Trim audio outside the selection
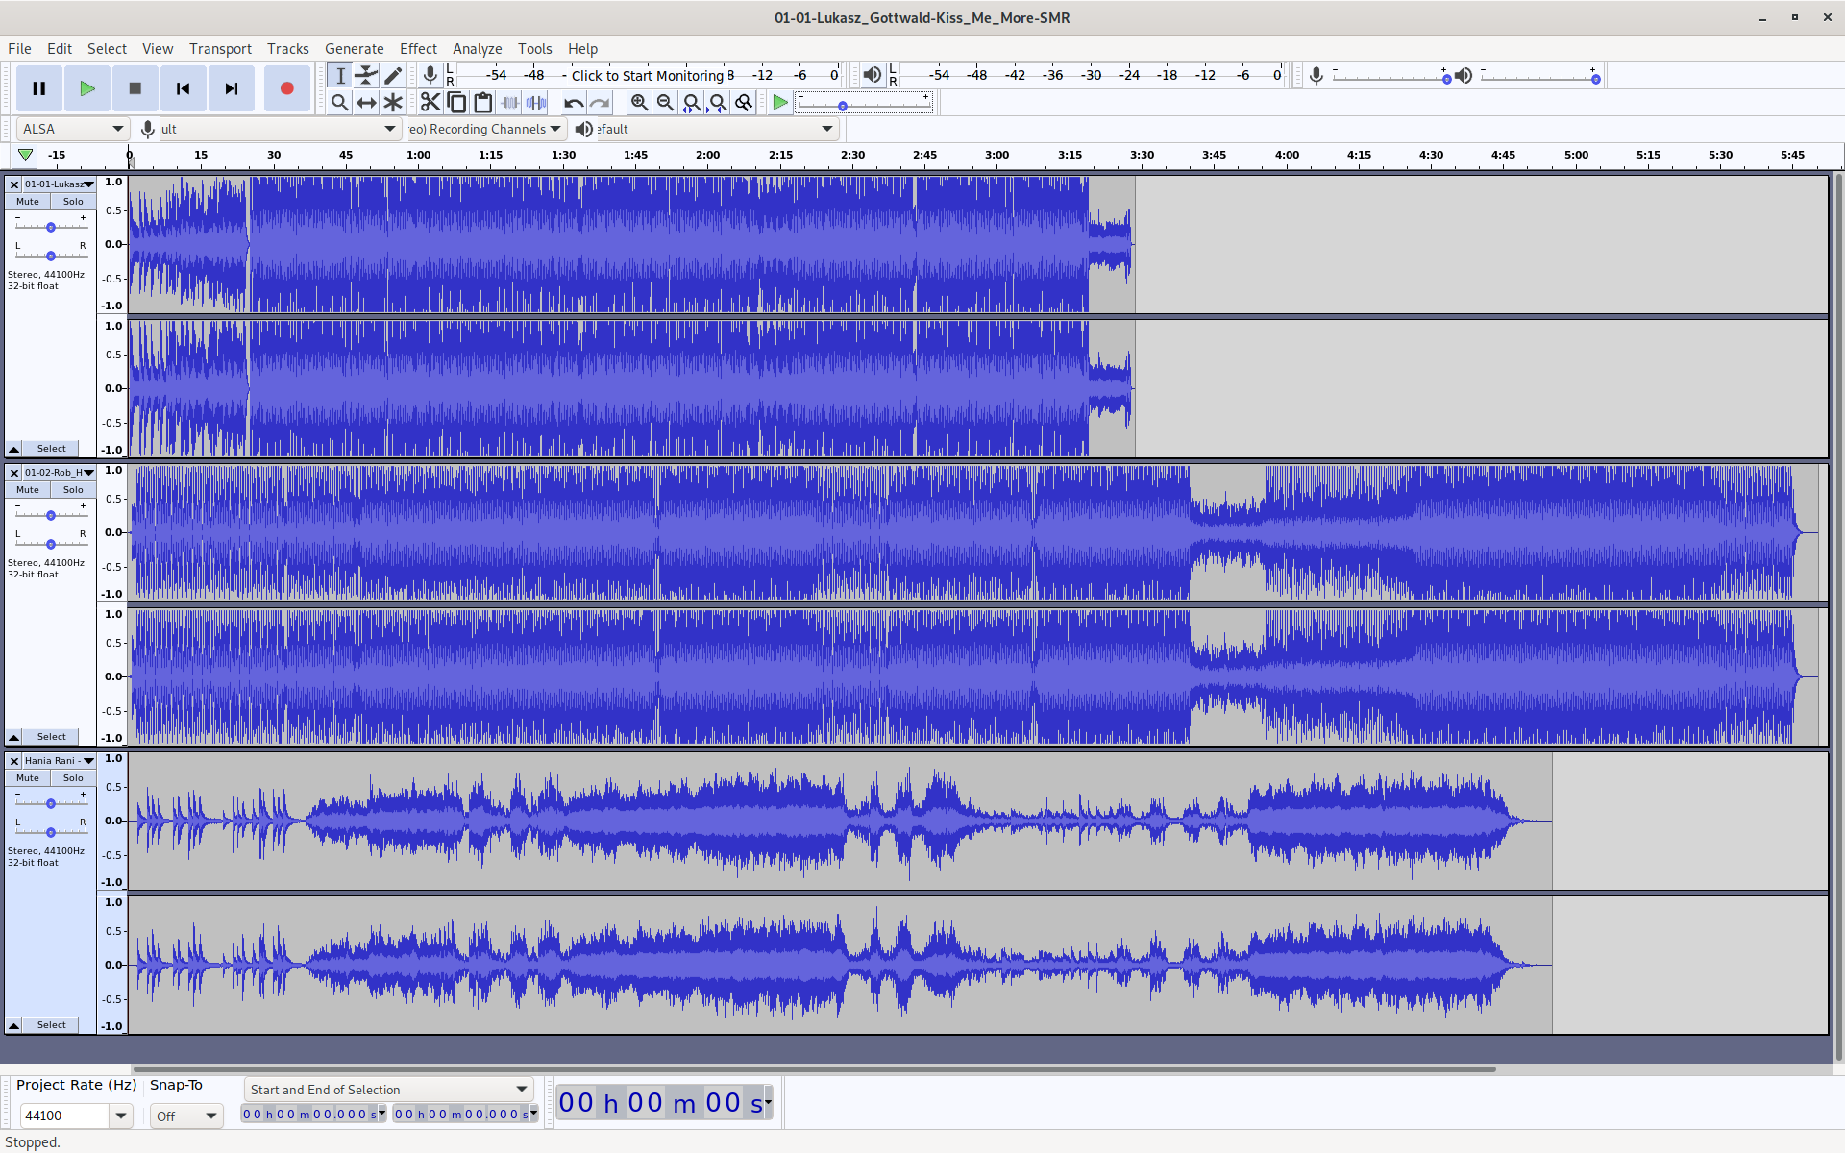The image size is (1845, 1153). (x=510, y=102)
